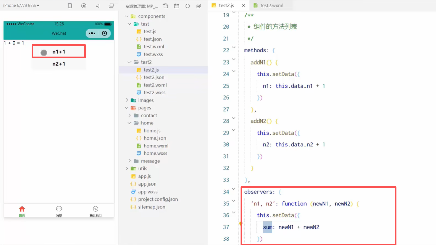Viewport: 436px width, 245px height.
Task: Toggle the simulator sound speaker icon
Action: [x=97, y=6]
